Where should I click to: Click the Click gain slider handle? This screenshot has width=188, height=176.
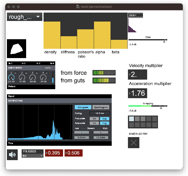point(164,41)
